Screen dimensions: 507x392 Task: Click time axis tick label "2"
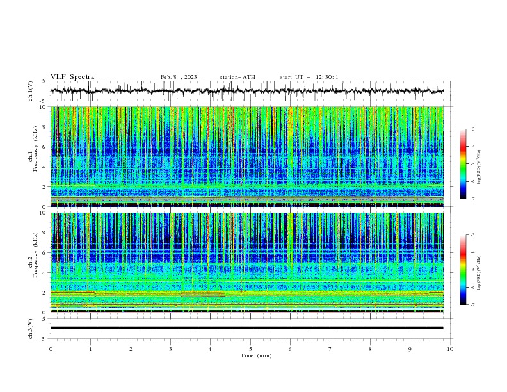(131, 349)
